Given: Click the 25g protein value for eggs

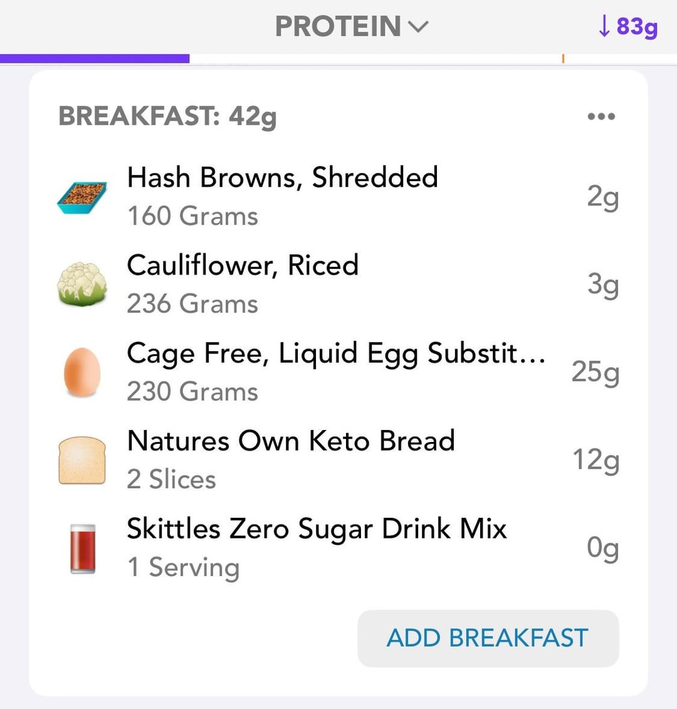Looking at the screenshot, I should (x=595, y=372).
